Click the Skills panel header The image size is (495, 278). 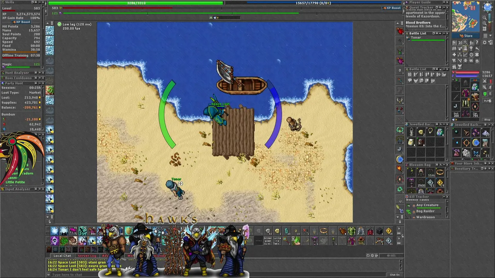click(22, 2)
